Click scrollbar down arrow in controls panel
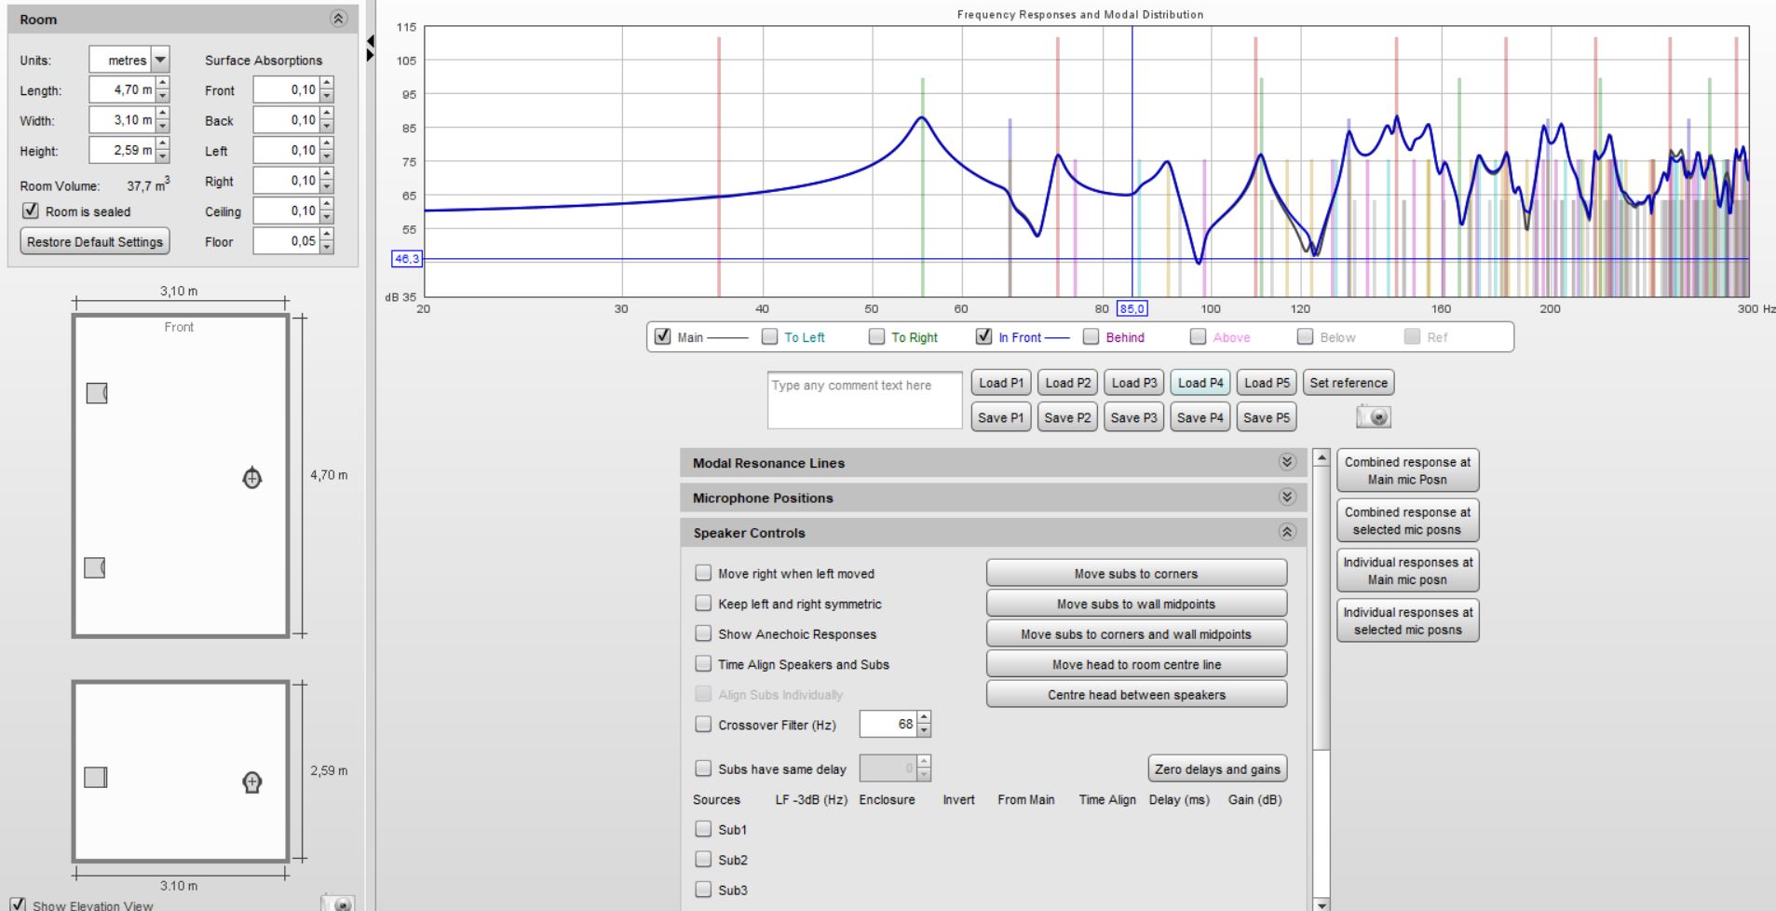 pos(1321,904)
